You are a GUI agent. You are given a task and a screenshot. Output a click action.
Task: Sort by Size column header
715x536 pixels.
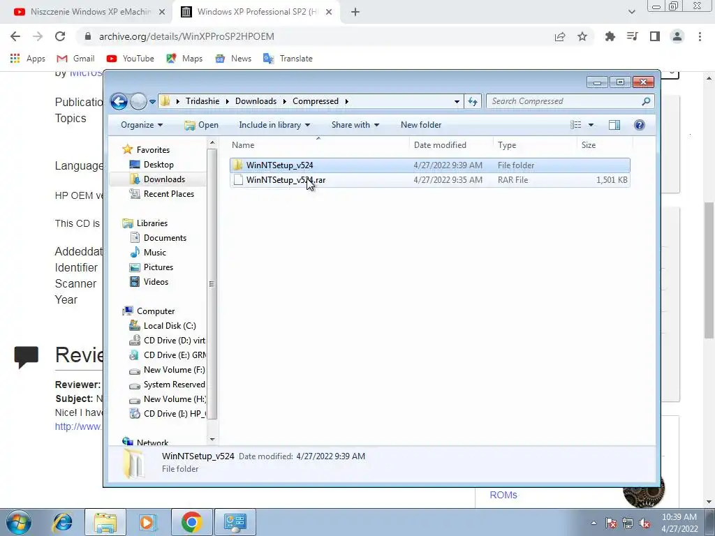coord(605,145)
